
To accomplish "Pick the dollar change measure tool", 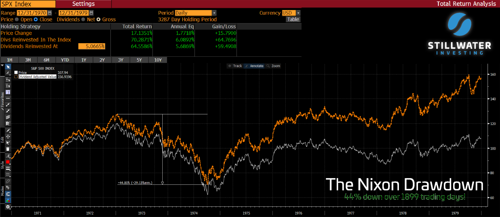I will point(8,86).
